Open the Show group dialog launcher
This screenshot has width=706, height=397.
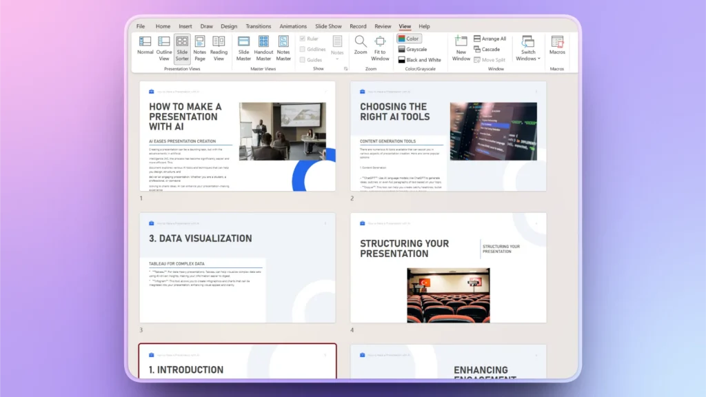[346, 69]
